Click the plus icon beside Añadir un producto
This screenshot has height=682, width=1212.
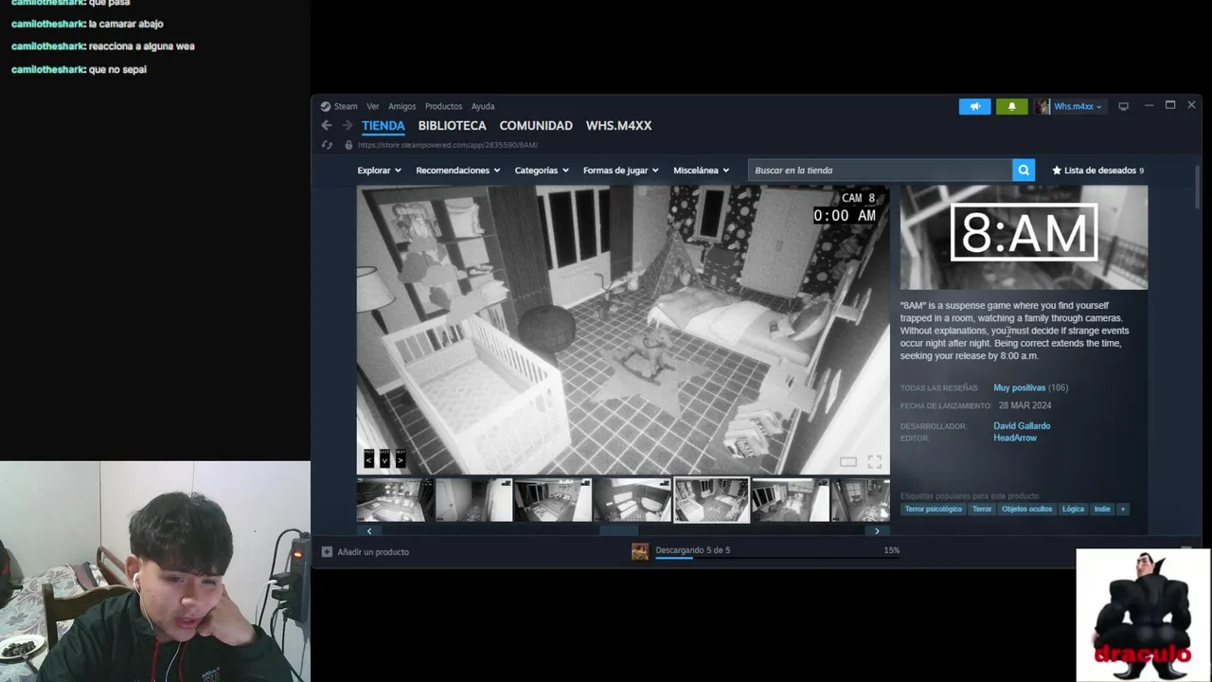pyautogui.click(x=327, y=551)
